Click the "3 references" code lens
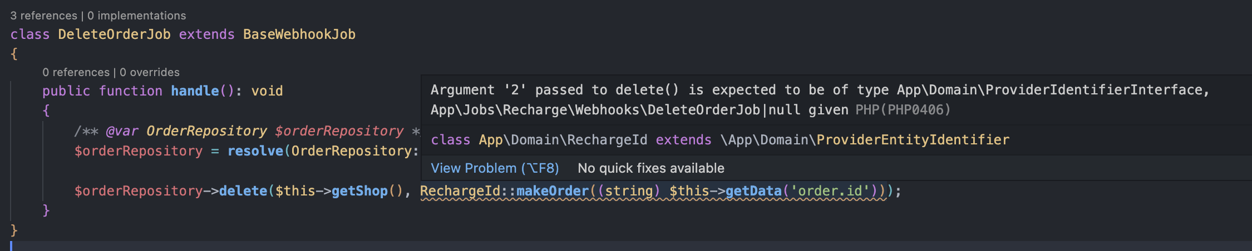Image resolution: width=1252 pixels, height=251 pixels. [43, 16]
